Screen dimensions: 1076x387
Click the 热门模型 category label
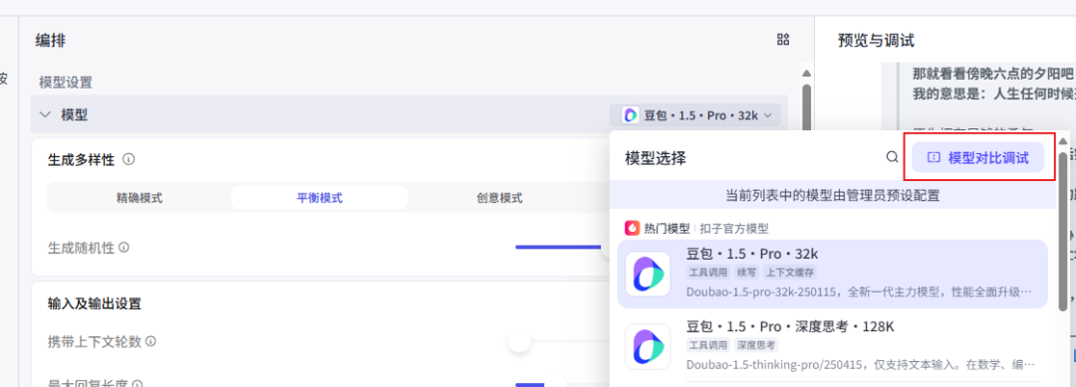click(666, 228)
